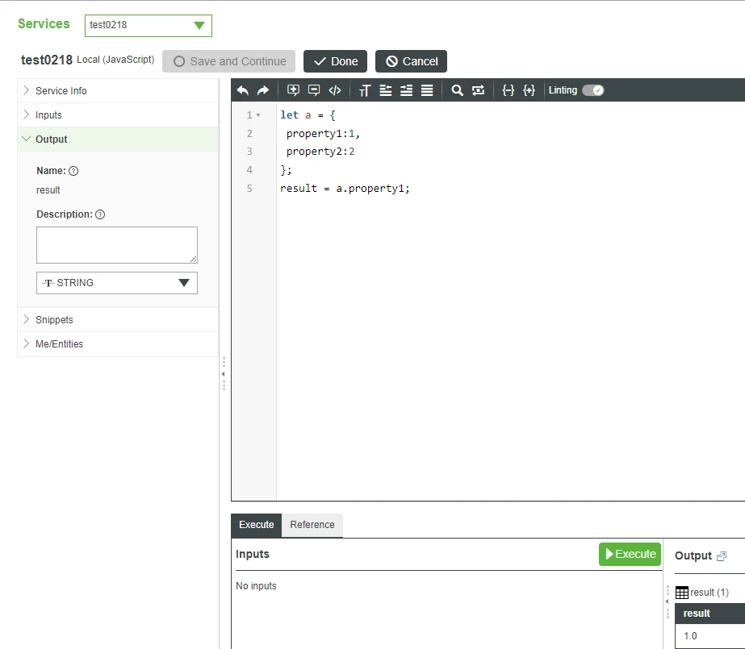Click code line 'result = a.property1;'

click(345, 189)
